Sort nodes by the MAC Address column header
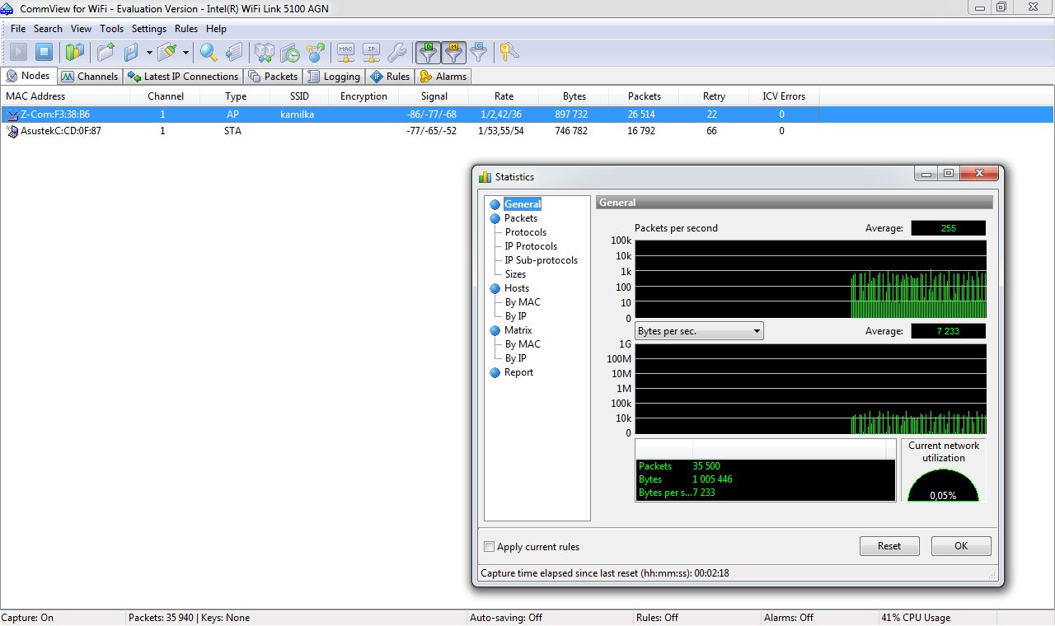1055x626 pixels. [x=65, y=96]
